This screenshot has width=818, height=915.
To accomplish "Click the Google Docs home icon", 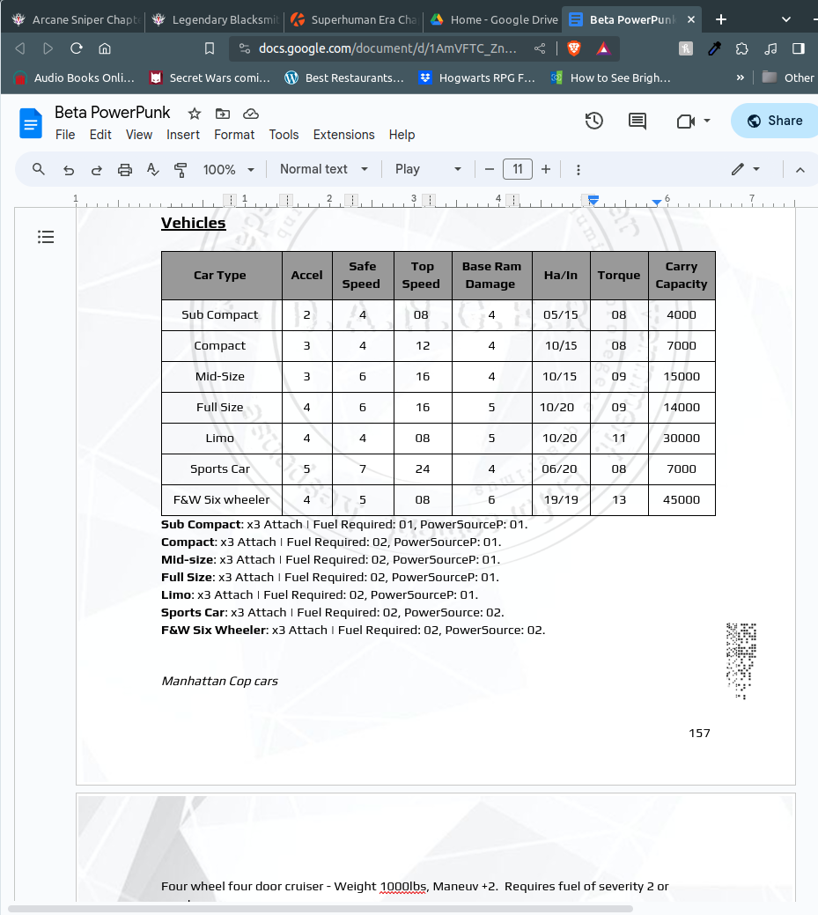I will coord(30,123).
